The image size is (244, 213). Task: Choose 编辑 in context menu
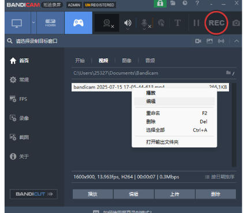tap(174, 101)
